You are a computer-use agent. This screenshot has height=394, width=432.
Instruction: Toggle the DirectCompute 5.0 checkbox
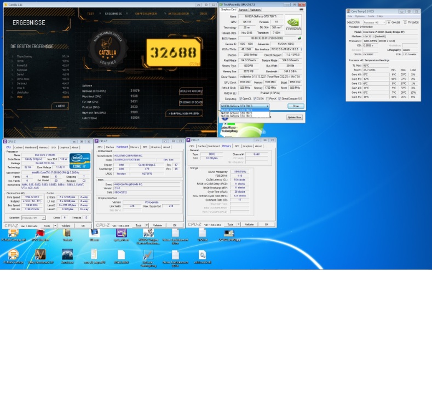pos(280,99)
